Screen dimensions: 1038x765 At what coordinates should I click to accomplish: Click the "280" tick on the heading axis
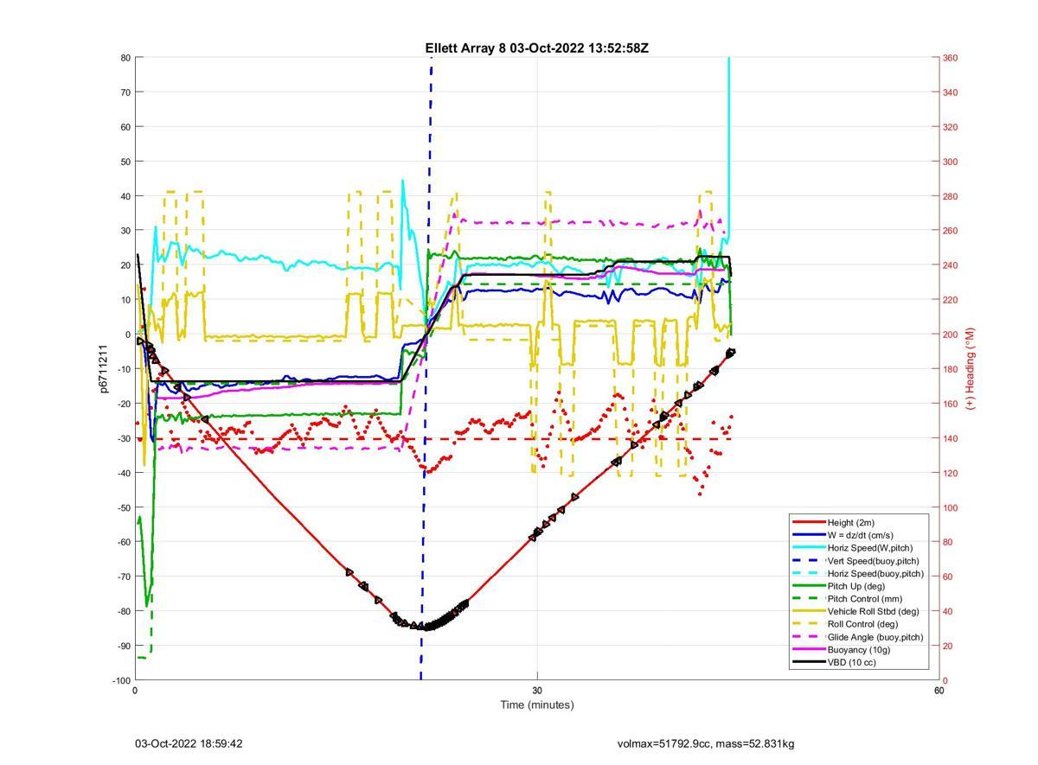click(x=950, y=196)
